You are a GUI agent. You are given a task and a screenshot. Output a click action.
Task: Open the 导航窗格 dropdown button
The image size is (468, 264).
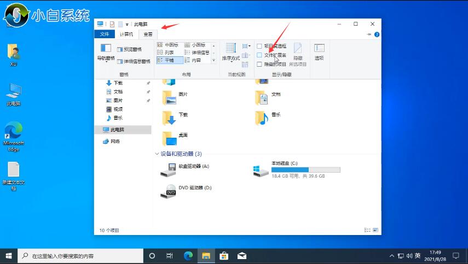point(106,52)
